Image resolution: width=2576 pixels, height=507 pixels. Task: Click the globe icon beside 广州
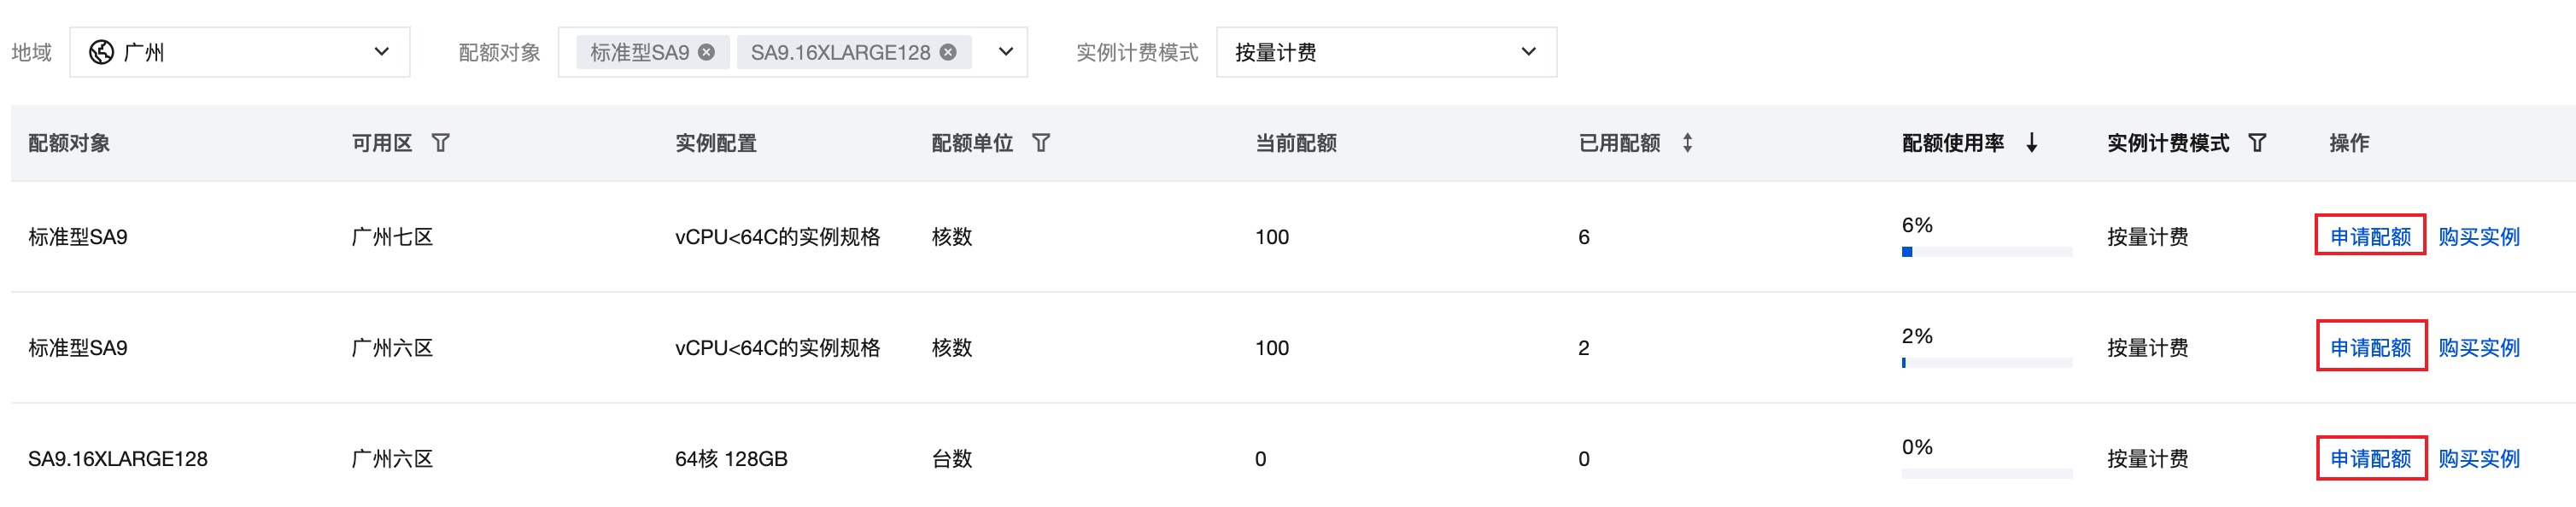pos(101,52)
